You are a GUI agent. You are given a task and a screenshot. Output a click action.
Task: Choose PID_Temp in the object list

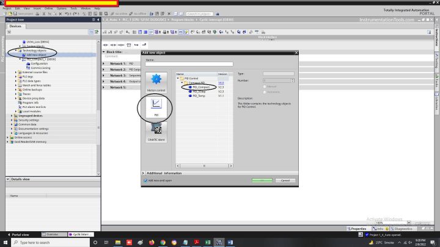199,96
